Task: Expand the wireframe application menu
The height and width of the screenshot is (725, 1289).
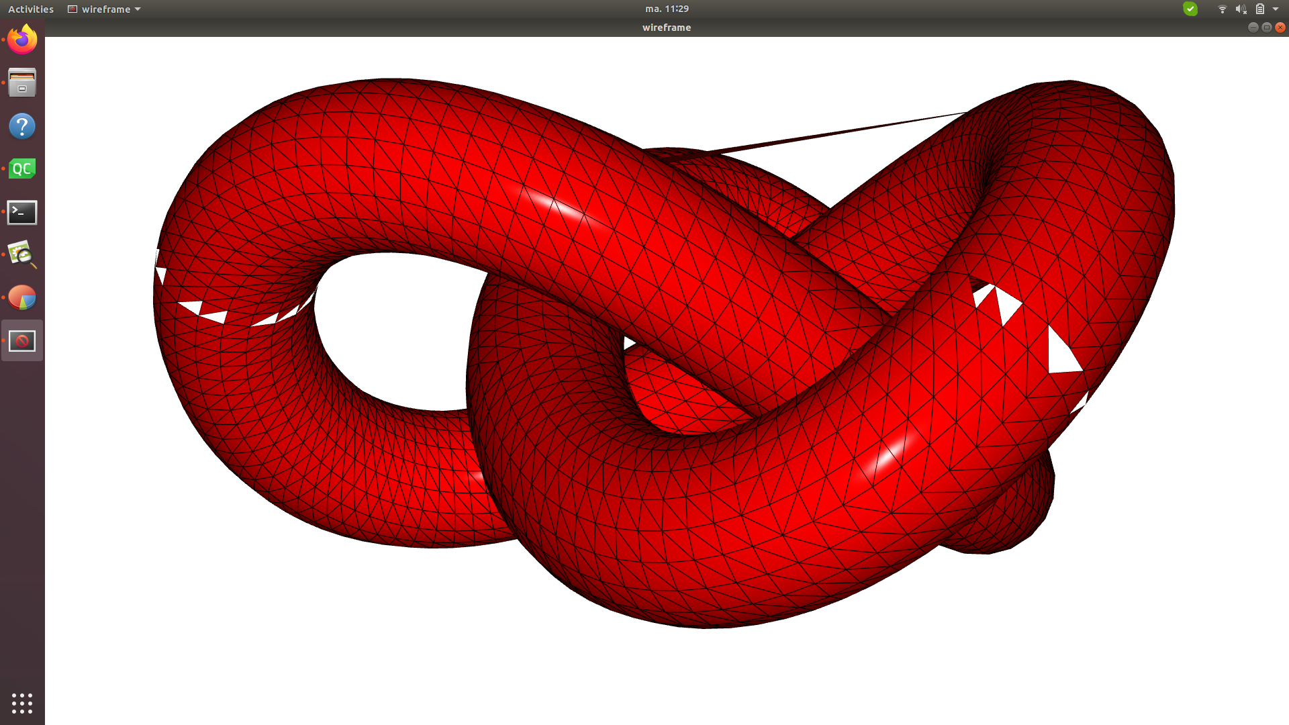Action: [104, 9]
